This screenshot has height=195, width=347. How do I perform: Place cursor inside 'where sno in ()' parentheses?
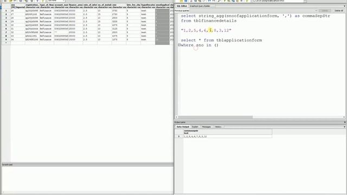[x=216, y=45]
